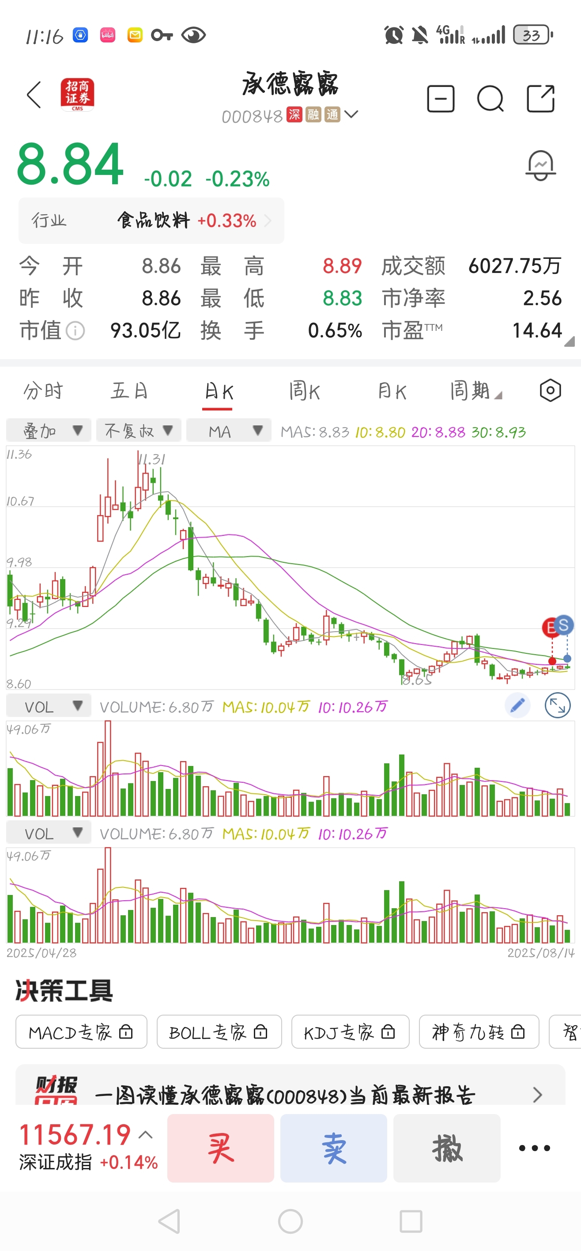581x1251 pixels.
Task: Open the three-dots more menu
Action: point(534,1148)
